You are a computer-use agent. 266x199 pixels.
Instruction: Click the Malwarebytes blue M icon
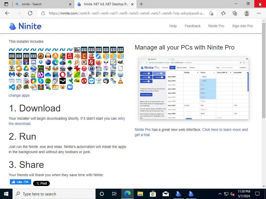point(12,75)
